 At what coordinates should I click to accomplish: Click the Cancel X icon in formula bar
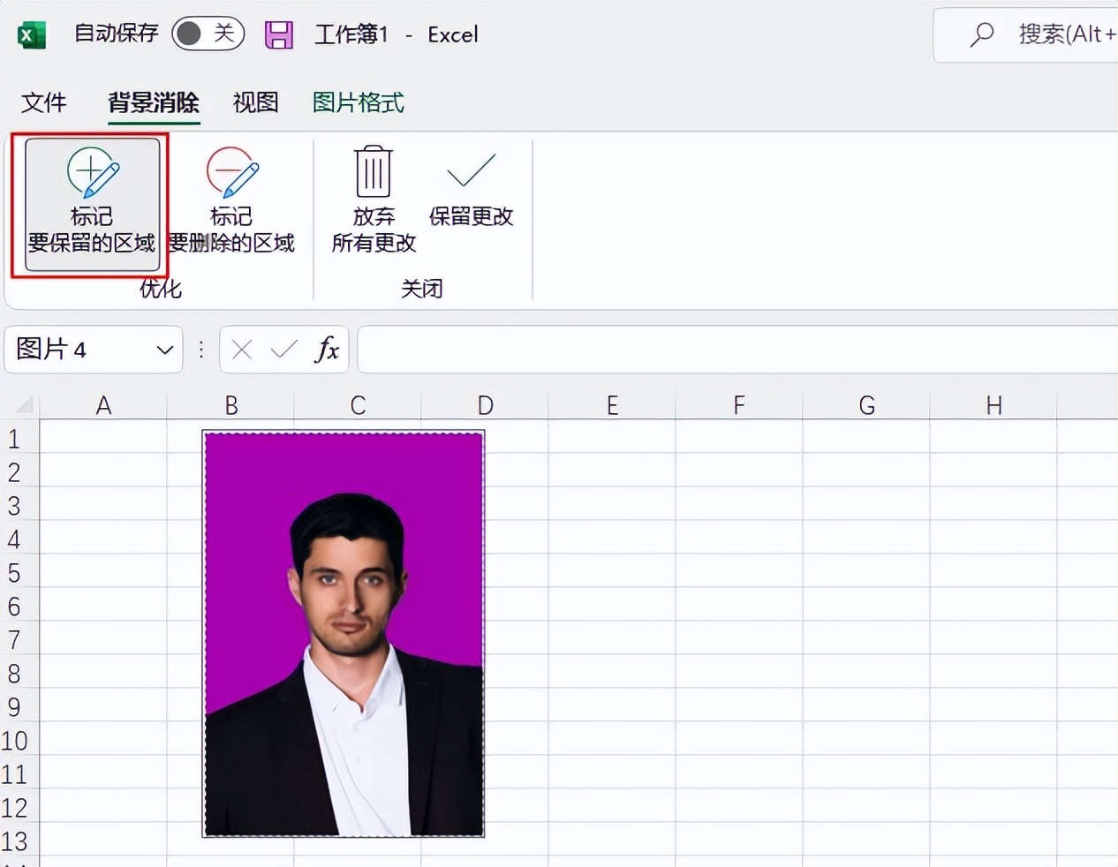[240, 350]
